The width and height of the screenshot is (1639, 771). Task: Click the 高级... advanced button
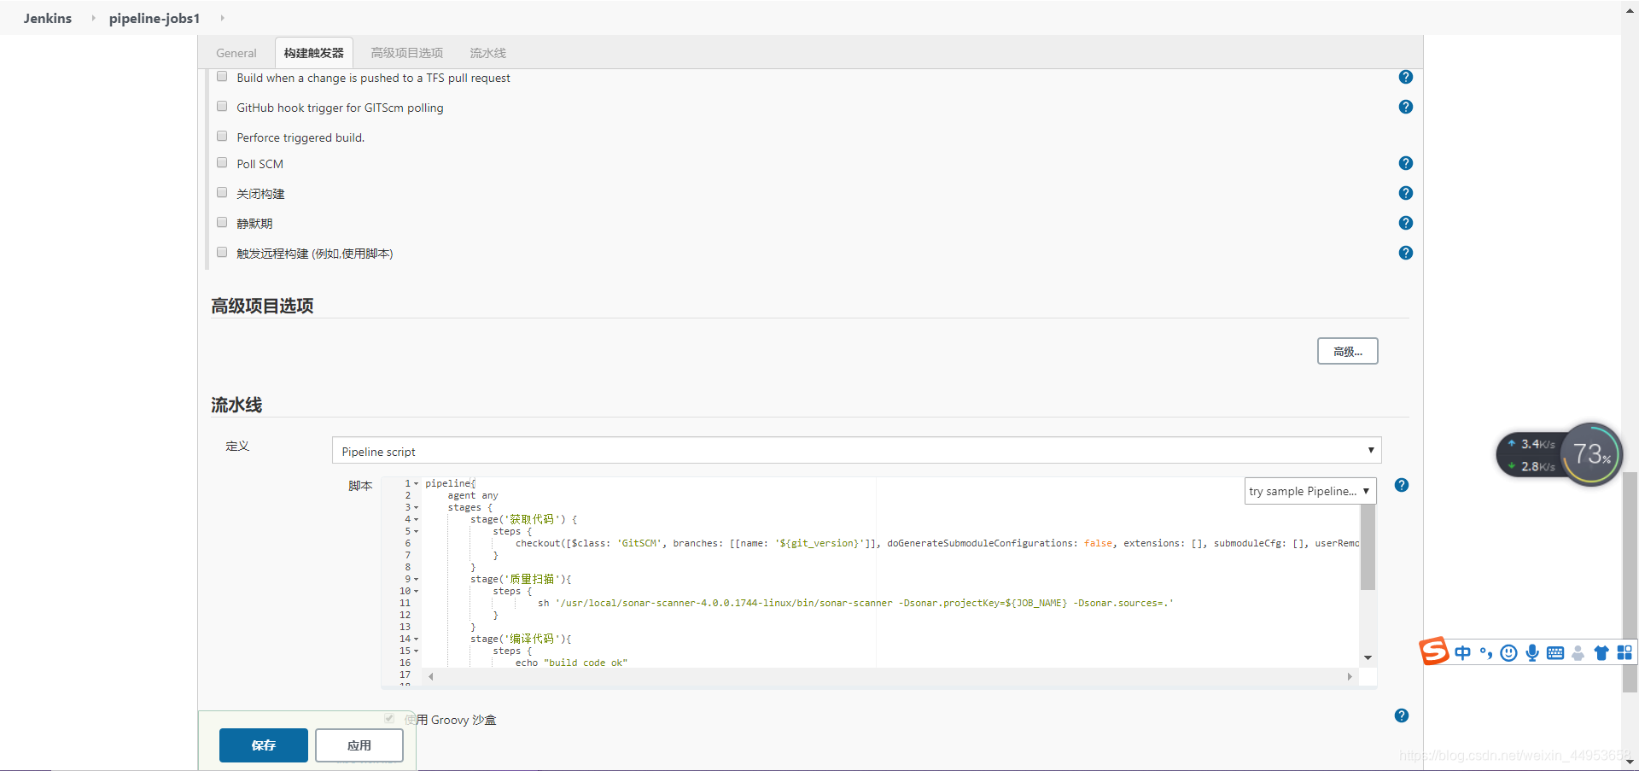point(1347,352)
